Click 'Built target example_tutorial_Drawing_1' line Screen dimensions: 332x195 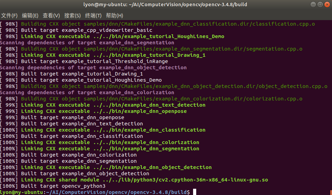[72, 74]
